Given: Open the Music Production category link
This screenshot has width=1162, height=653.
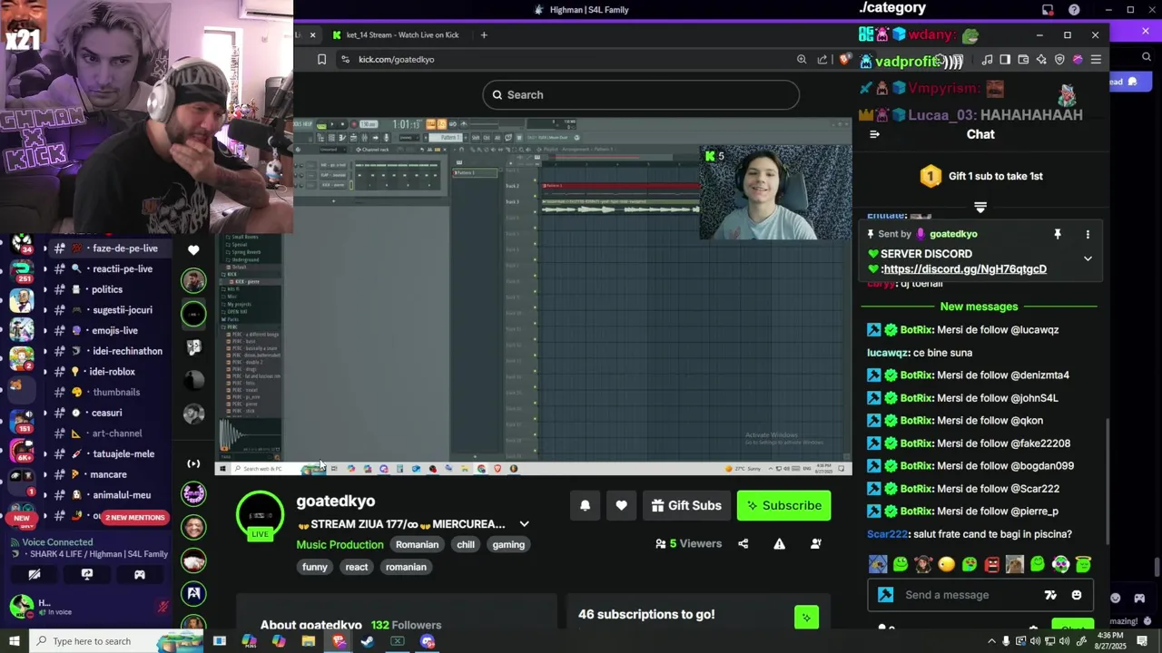Looking at the screenshot, I should 340,544.
